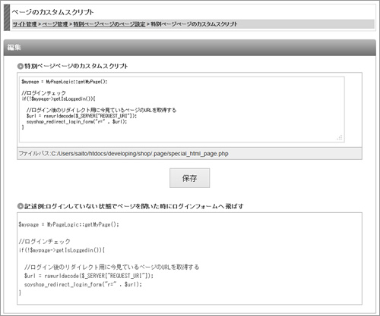Click the 編集 section header bar
Viewport: 380px width, 316px height.
[x=190, y=48]
